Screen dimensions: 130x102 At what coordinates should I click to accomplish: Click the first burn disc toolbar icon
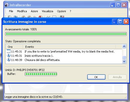click(x=23, y=17)
